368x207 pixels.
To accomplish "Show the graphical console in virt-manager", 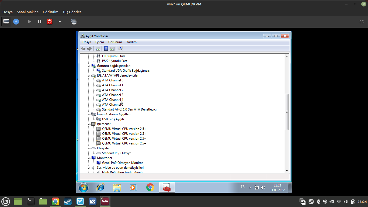I will tap(6, 22).
